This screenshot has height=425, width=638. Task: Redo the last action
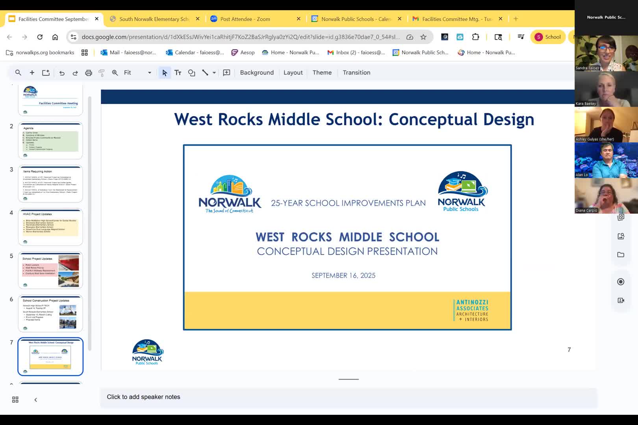[x=75, y=72]
